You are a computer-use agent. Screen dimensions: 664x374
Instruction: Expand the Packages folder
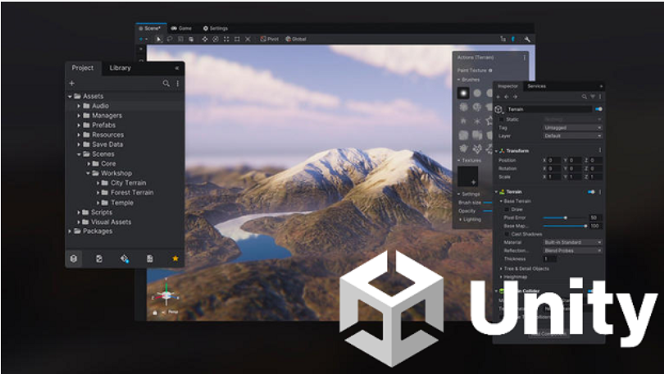70,231
